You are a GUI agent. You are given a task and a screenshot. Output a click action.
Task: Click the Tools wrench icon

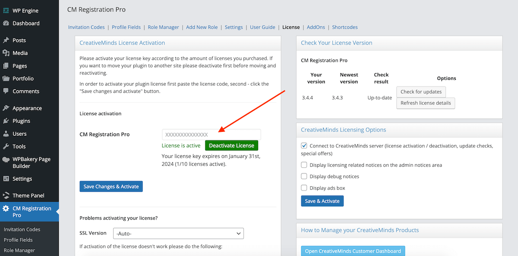coord(6,147)
